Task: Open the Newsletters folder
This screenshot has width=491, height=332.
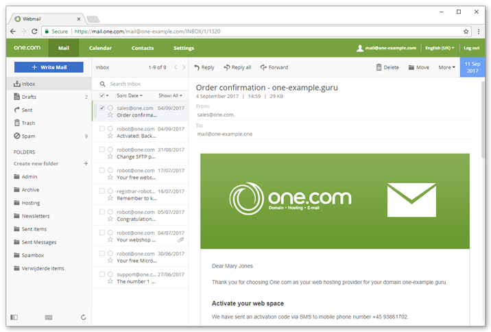Action: (49, 216)
